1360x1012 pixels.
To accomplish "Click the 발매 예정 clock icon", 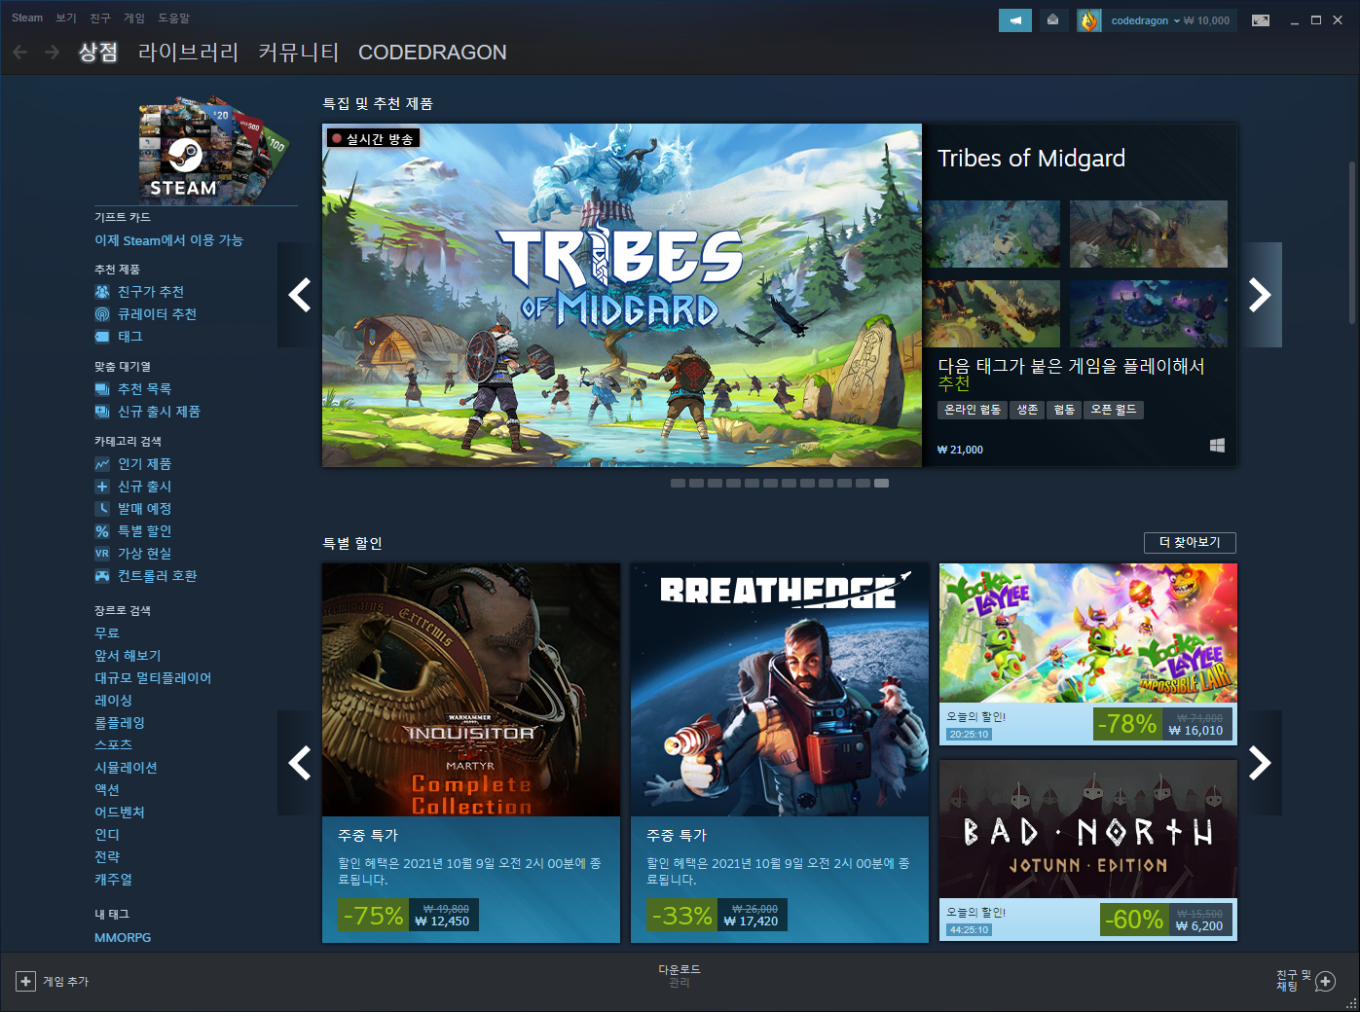I will [102, 509].
